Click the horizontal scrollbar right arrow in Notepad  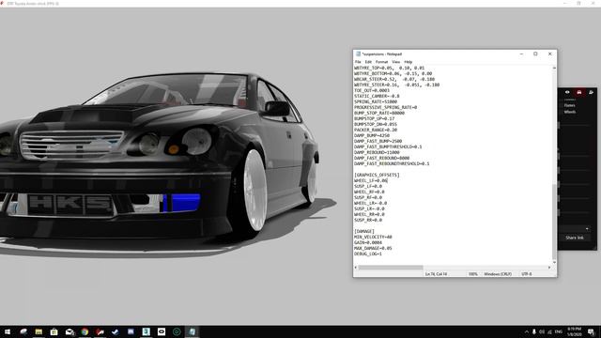[x=548, y=268]
